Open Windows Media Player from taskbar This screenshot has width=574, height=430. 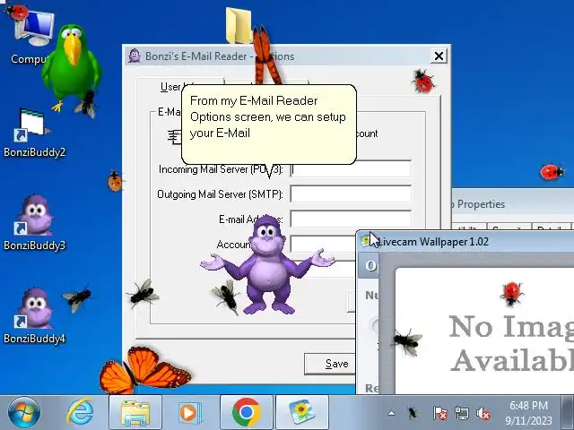pyautogui.click(x=190, y=412)
